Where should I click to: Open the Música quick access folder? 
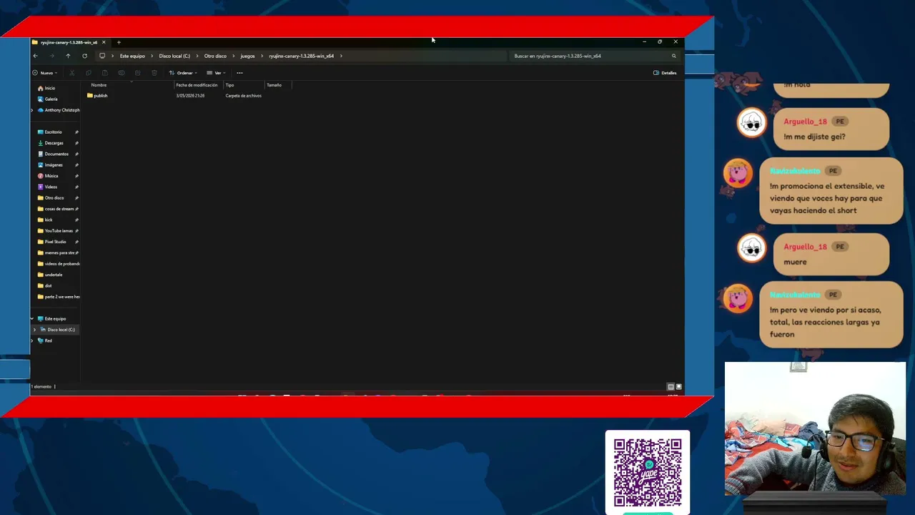click(48, 176)
